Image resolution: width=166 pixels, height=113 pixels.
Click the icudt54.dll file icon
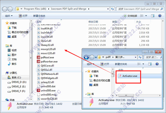coord(38,28)
